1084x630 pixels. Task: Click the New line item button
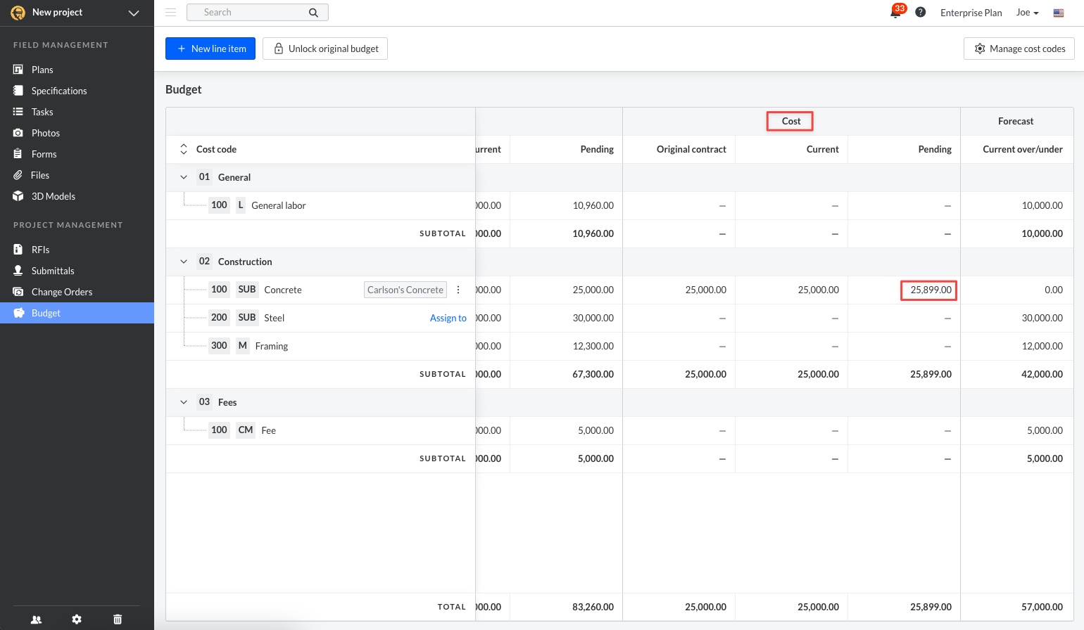tap(210, 49)
